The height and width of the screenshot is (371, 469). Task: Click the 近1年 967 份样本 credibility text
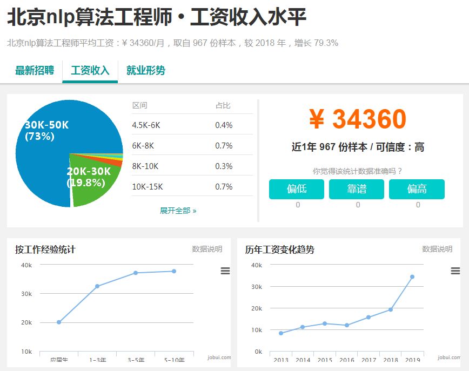(x=358, y=147)
